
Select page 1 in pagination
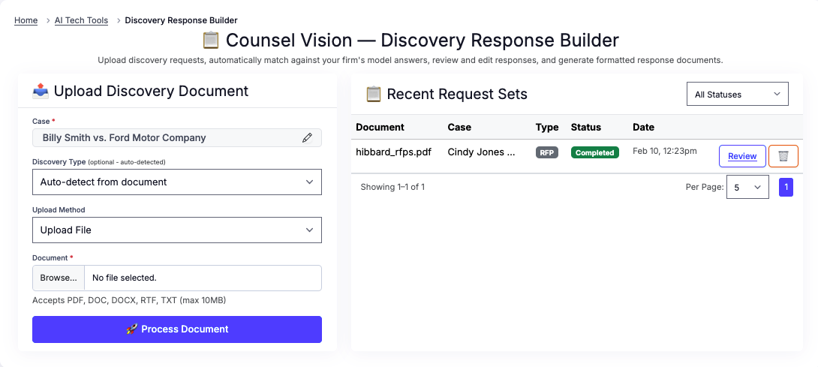(x=786, y=187)
